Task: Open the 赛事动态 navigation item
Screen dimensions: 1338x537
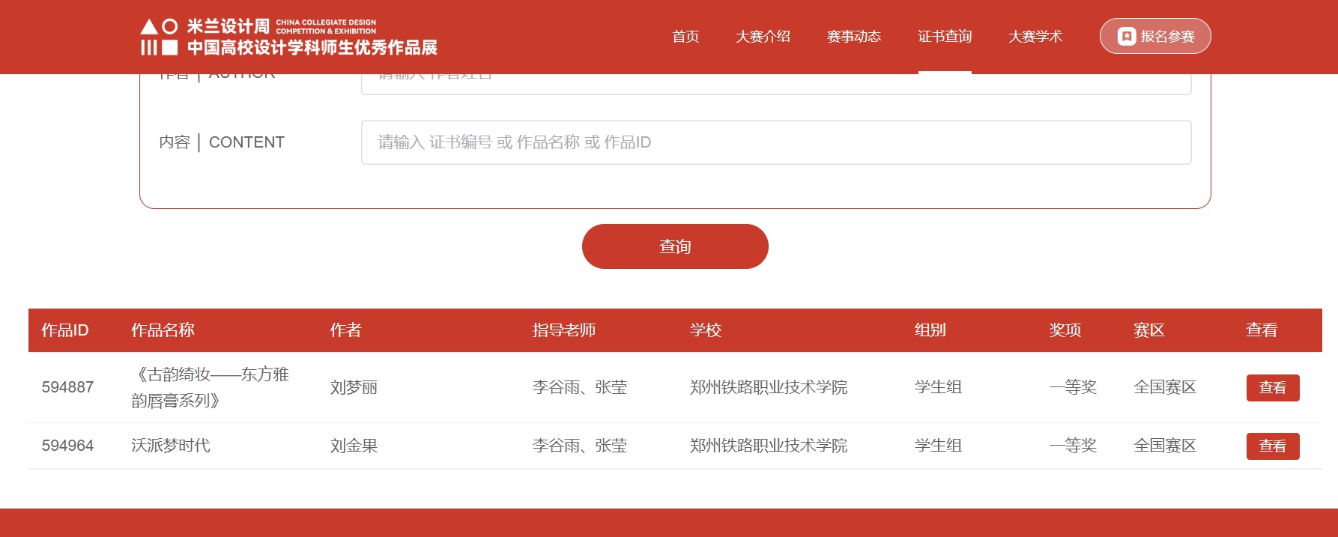Action: point(853,36)
